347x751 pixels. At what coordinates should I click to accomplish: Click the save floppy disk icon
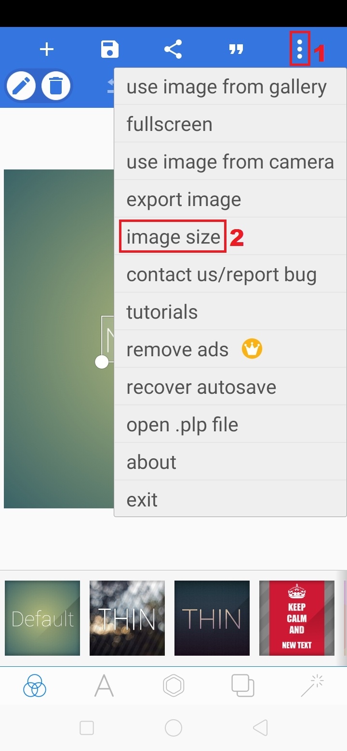(x=110, y=49)
